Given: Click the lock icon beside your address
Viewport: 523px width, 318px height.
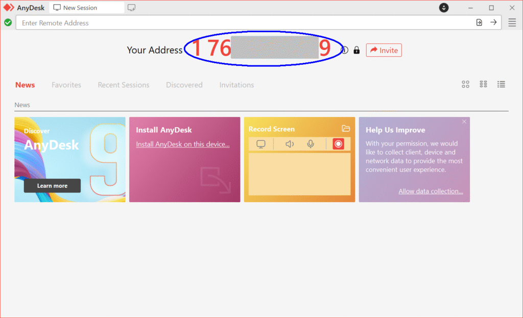Looking at the screenshot, I should 356,50.
